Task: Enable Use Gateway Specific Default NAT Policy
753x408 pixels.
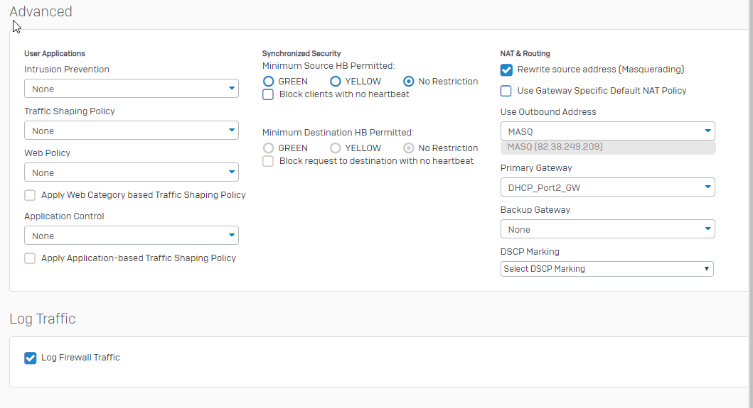Action: (x=506, y=91)
